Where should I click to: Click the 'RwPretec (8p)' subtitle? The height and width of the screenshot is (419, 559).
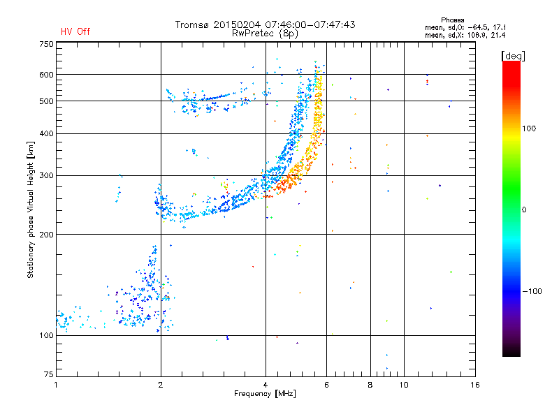point(265,34)
